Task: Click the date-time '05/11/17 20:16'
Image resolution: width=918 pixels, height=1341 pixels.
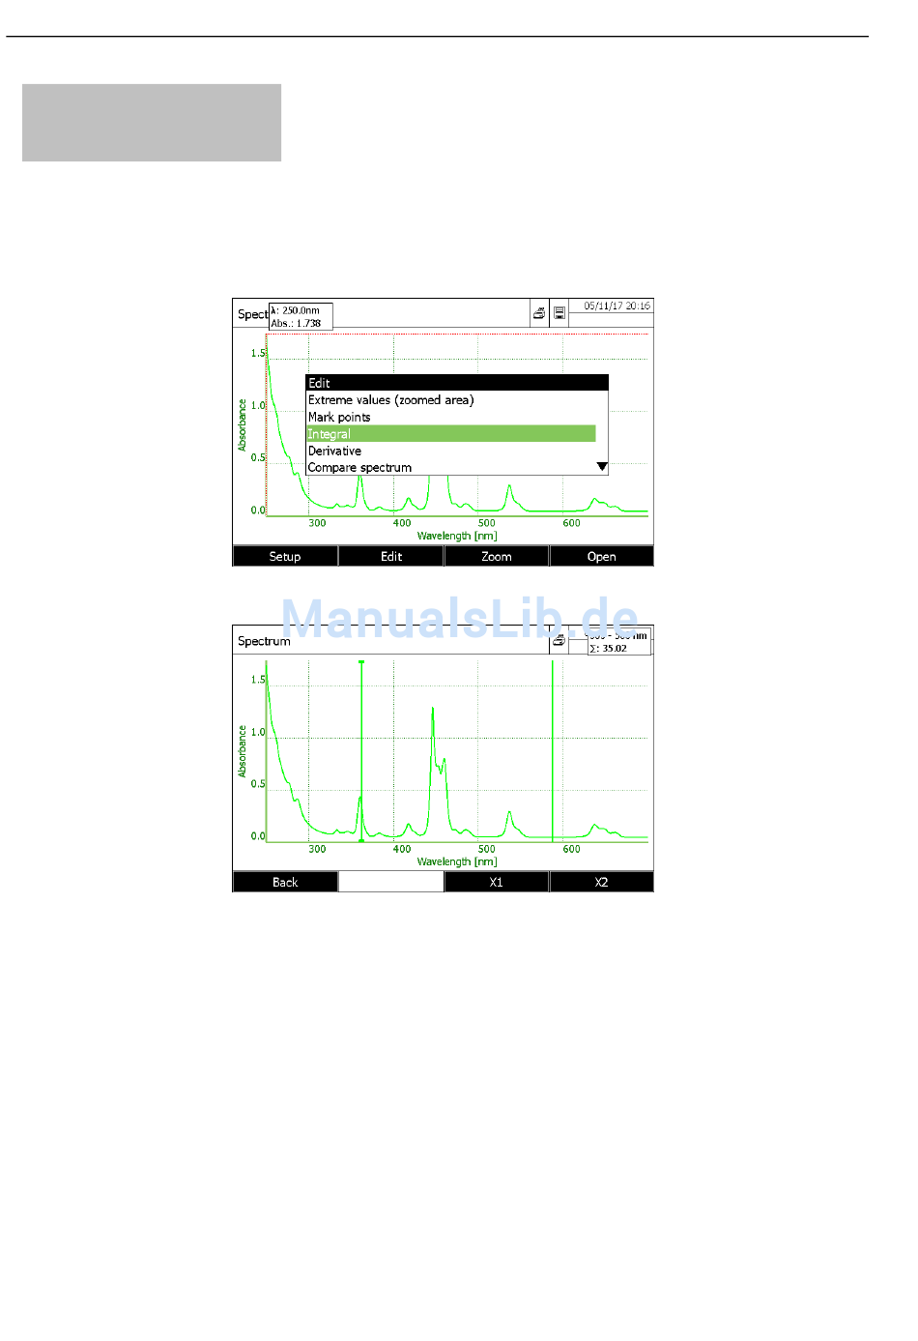Action: (617, 306)
